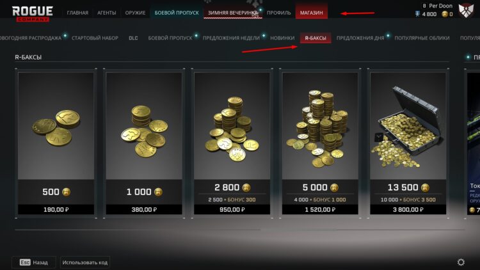Open Предложения недели store category
This screenshot has height=270, width=480.
[231, 38]
